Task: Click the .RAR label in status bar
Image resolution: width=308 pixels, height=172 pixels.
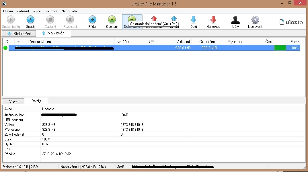Action: point(121,167)
